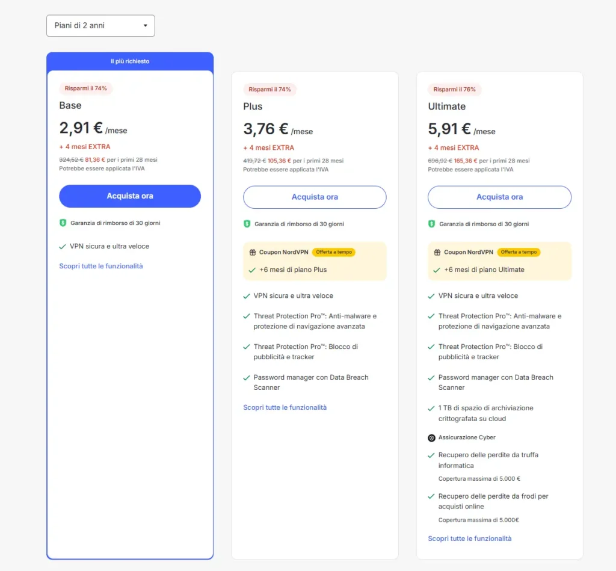Viewport: 616px width, 571px height.
Task: Click the Assicurazione Cyber icon
Action: click(x=431, y=438)
